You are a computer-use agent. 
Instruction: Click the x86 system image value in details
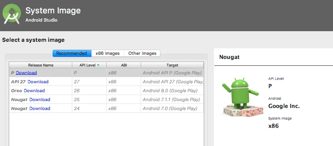coord(273,126)
